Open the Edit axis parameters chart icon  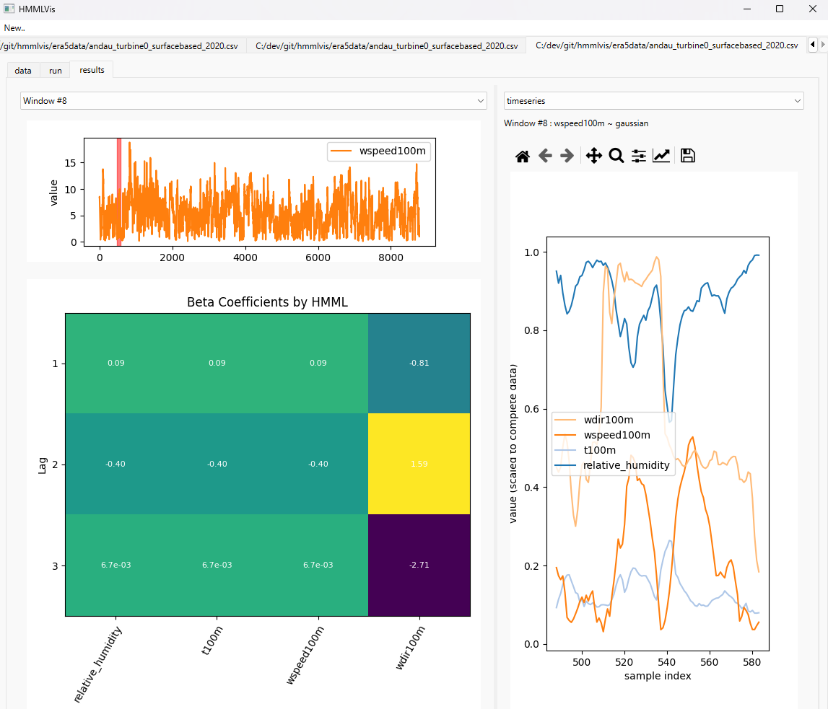tap(661, 156)
